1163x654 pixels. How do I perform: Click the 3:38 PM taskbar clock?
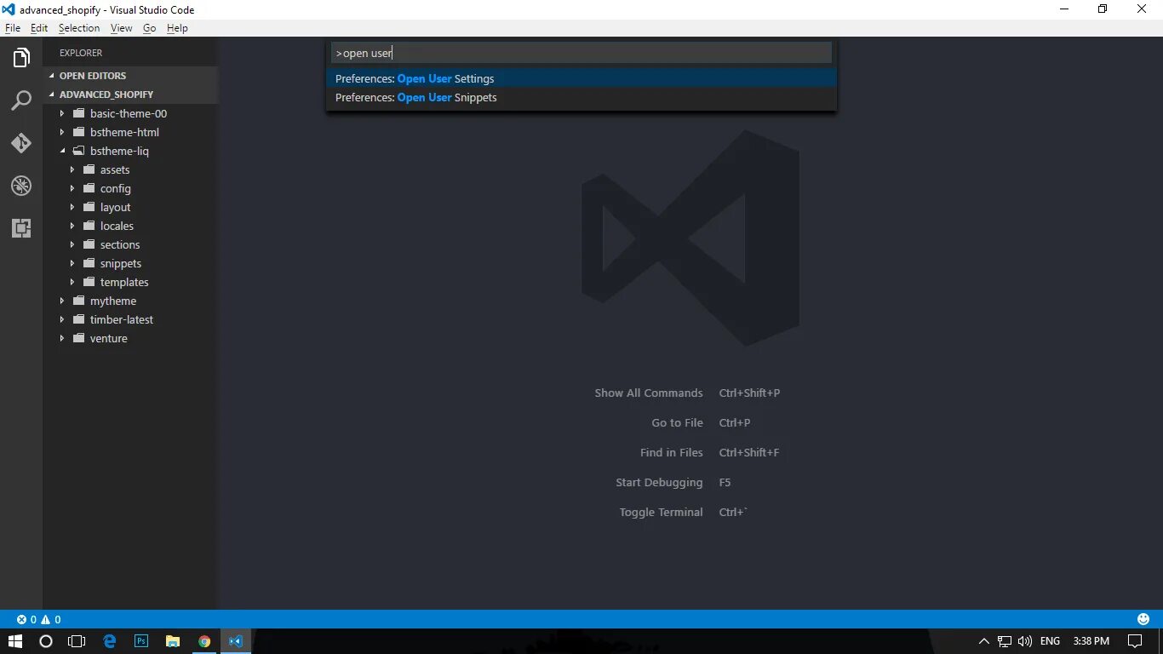tap(1091, 641)
